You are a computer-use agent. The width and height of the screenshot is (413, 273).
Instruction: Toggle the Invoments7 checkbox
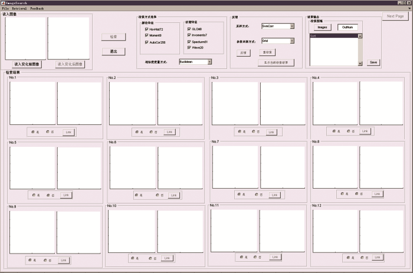click(x=189, y=35)
